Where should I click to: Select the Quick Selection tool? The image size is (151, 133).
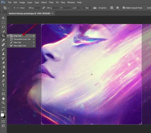[x=3, y=31]
